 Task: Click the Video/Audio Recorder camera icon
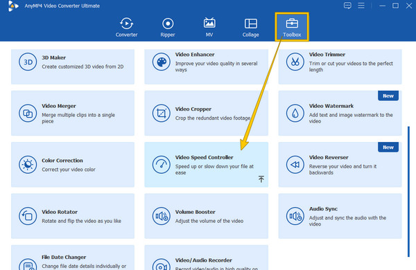162,264
